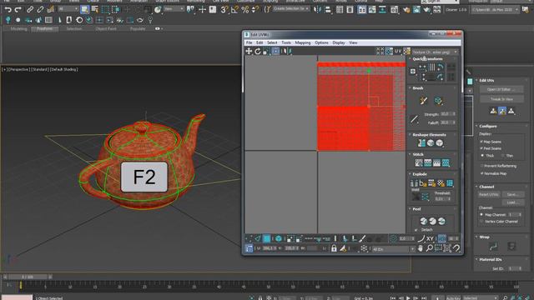This screenshot has width=534, height=300.
Task: Click Zoom Extents icon in Edit UVWs
Action: (x=447, y=248)
